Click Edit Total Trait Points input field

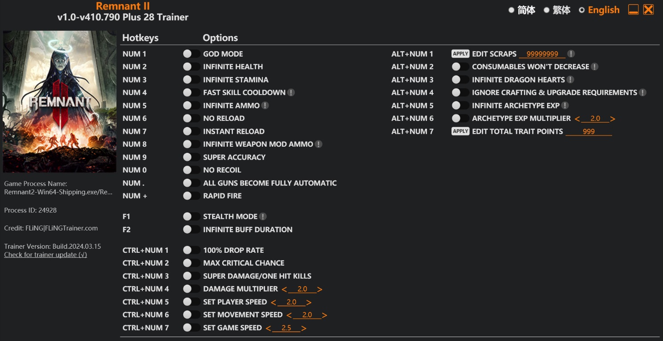588,131
